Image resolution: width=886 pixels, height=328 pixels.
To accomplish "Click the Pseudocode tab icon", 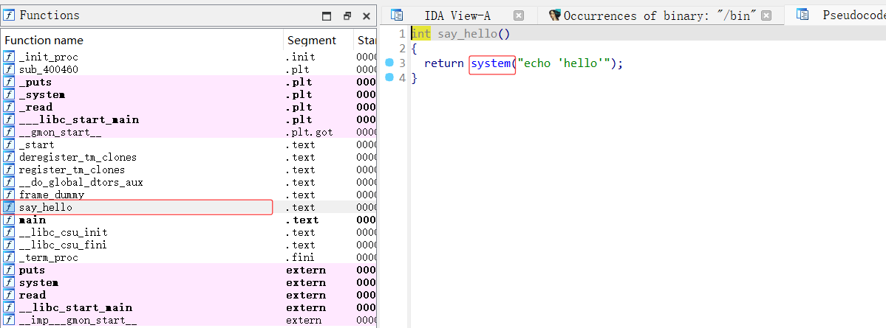I will click(x=803, y=15).
